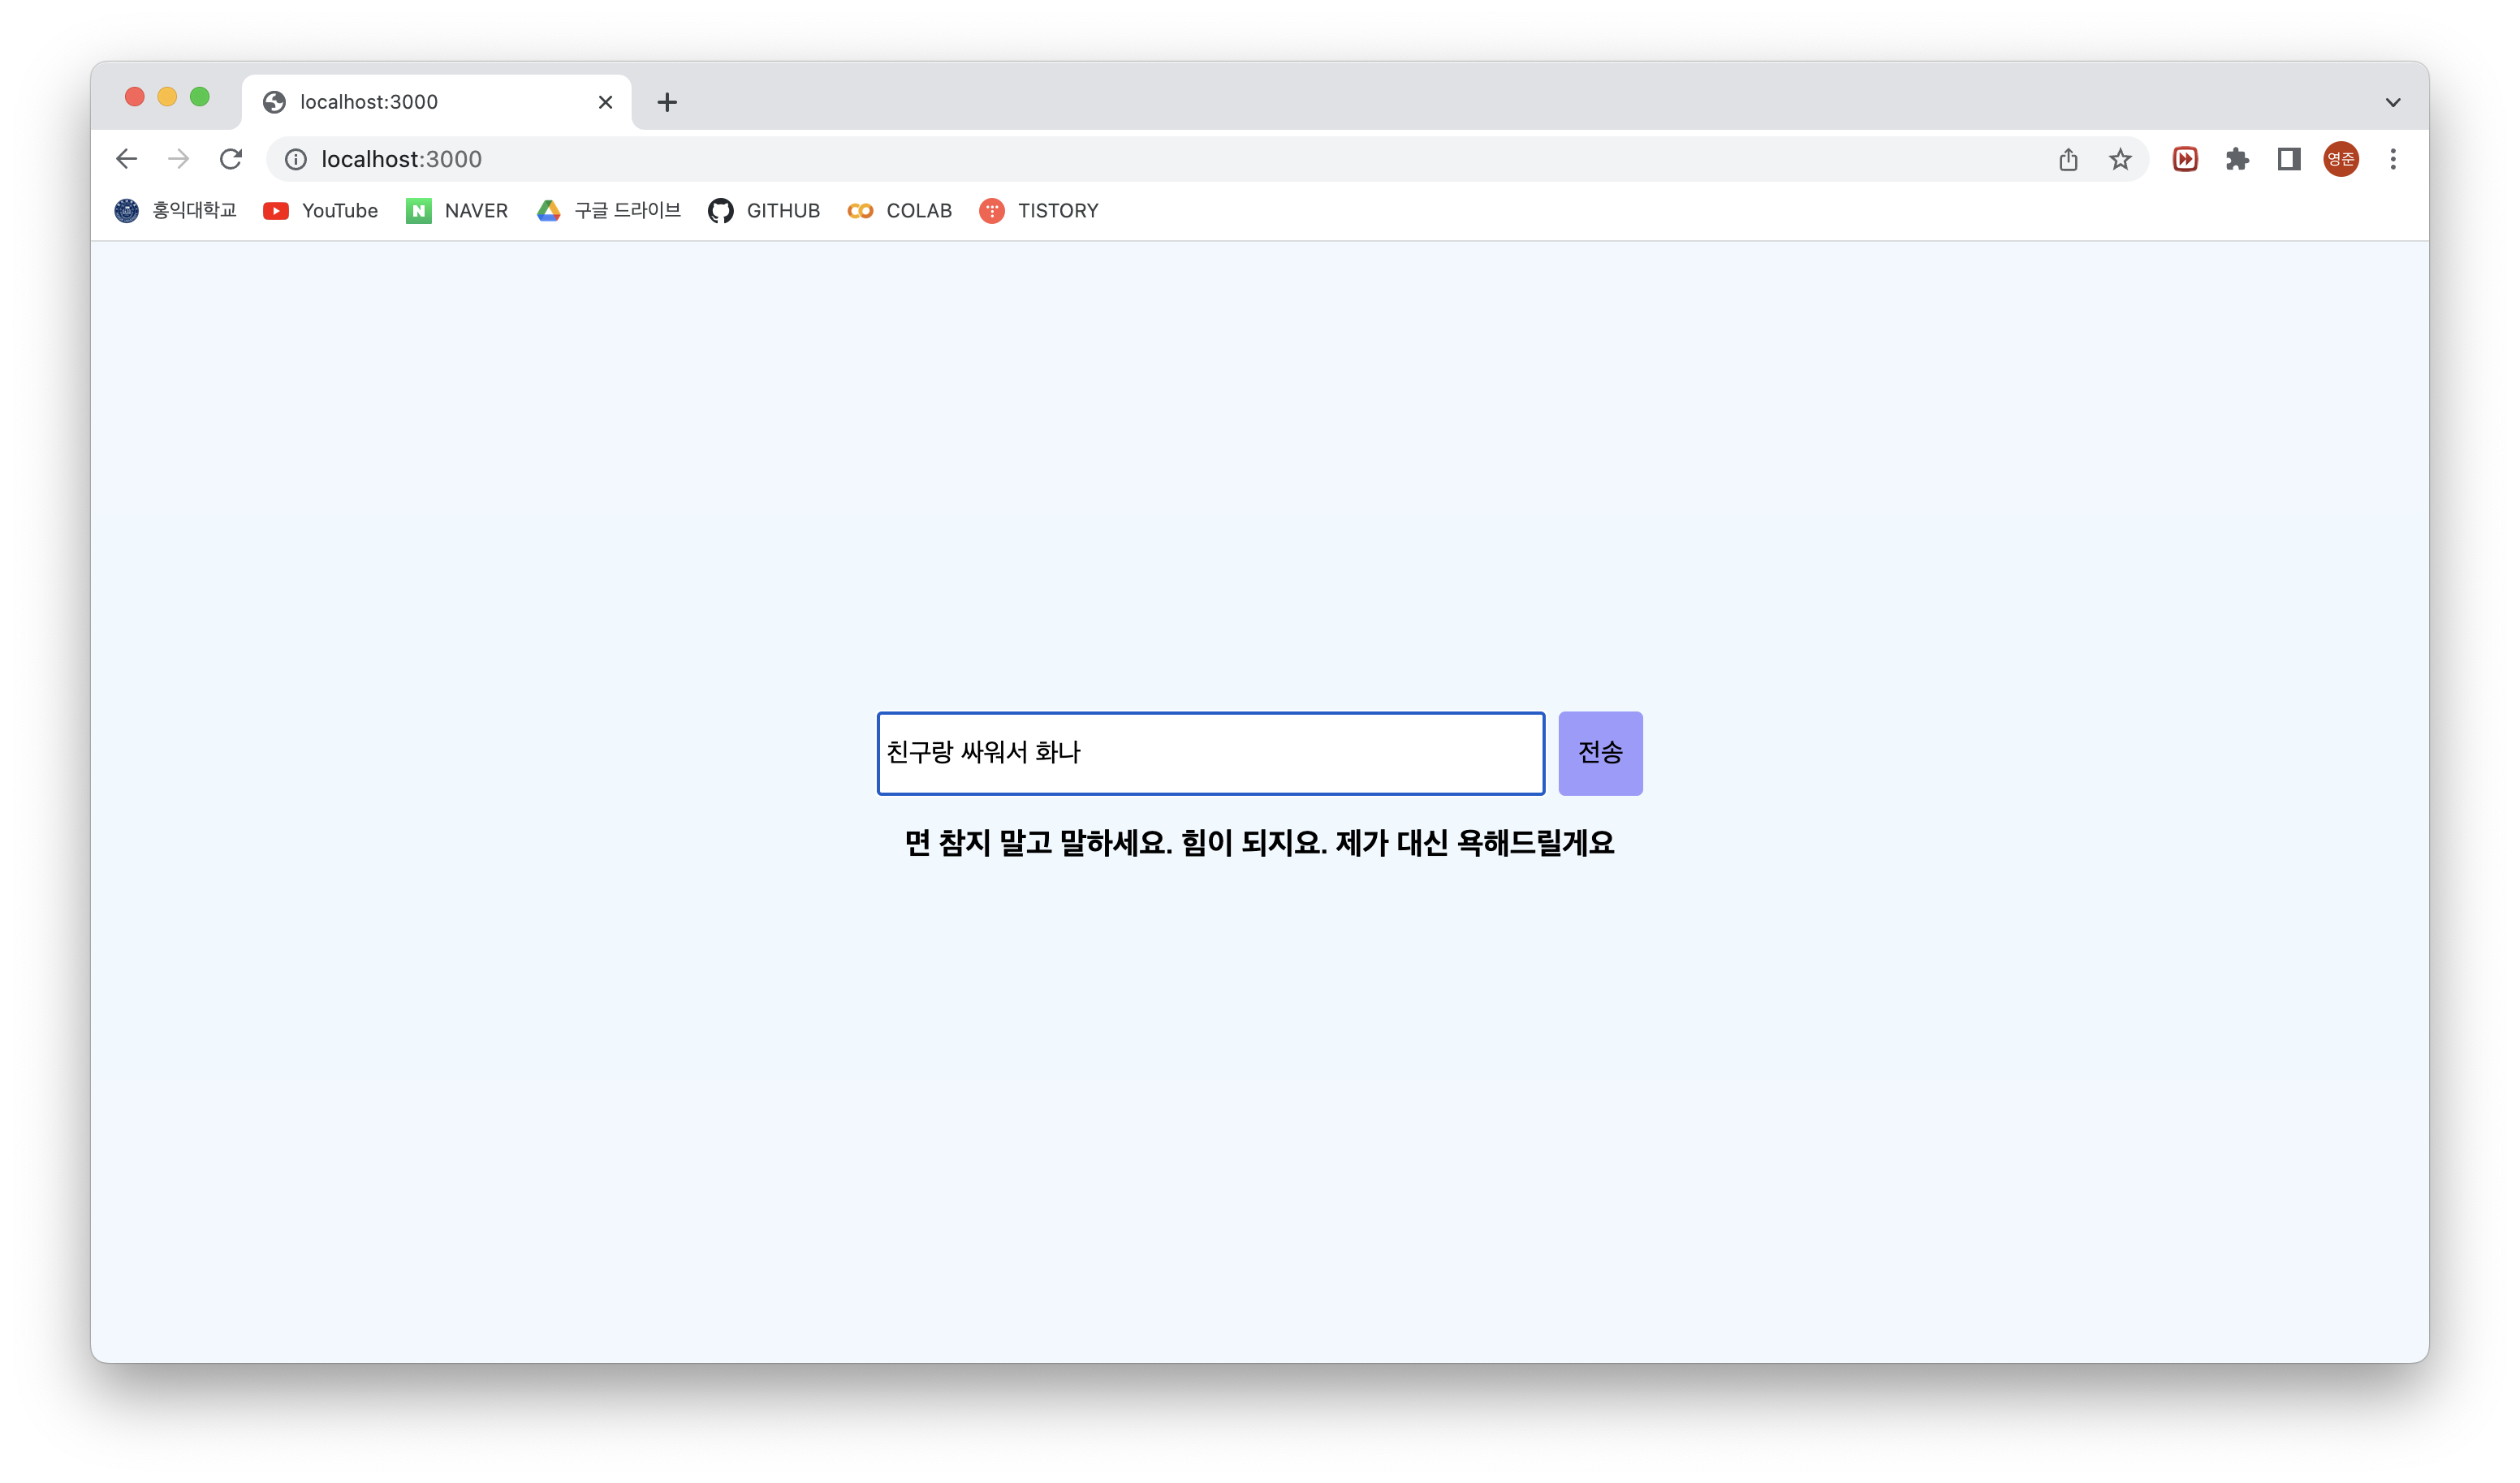This screenshot has height=1483, width=2520.
Task: Reload the localhost page
Action: pos(231,159)
